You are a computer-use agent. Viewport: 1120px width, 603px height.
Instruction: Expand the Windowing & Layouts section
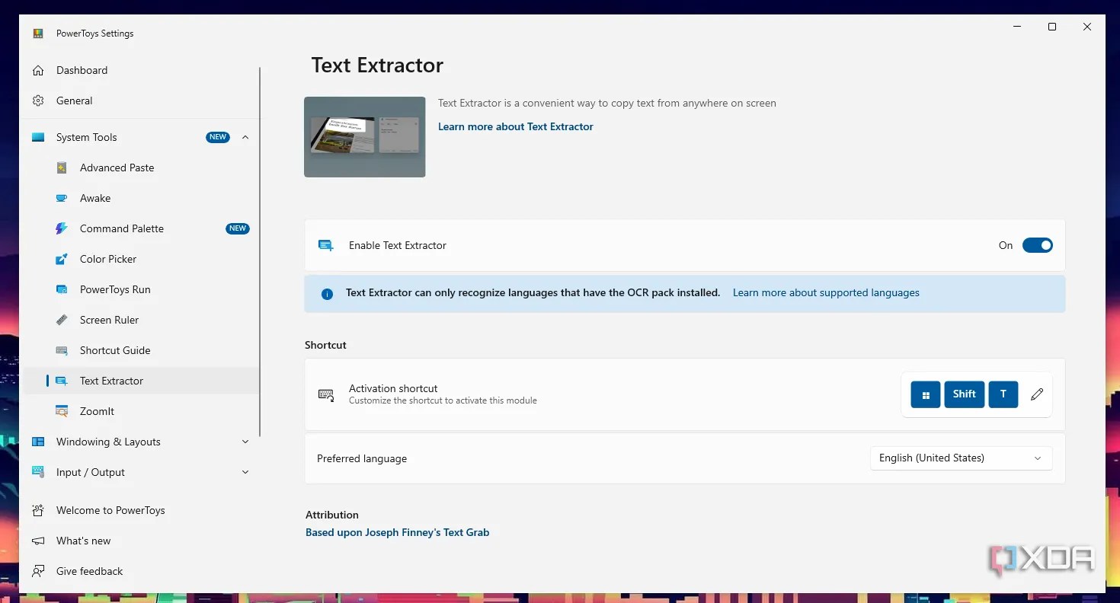click(x=245, y=442)
